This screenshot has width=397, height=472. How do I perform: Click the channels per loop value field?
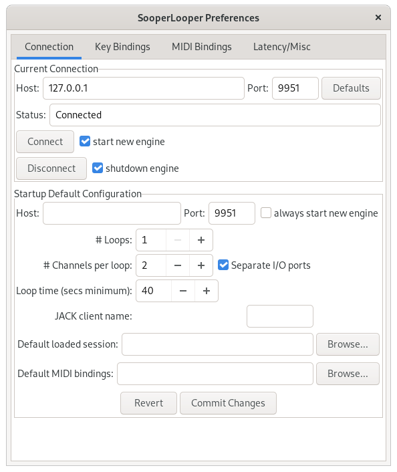151,265
